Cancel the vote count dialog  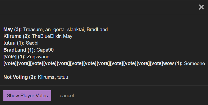67,96
